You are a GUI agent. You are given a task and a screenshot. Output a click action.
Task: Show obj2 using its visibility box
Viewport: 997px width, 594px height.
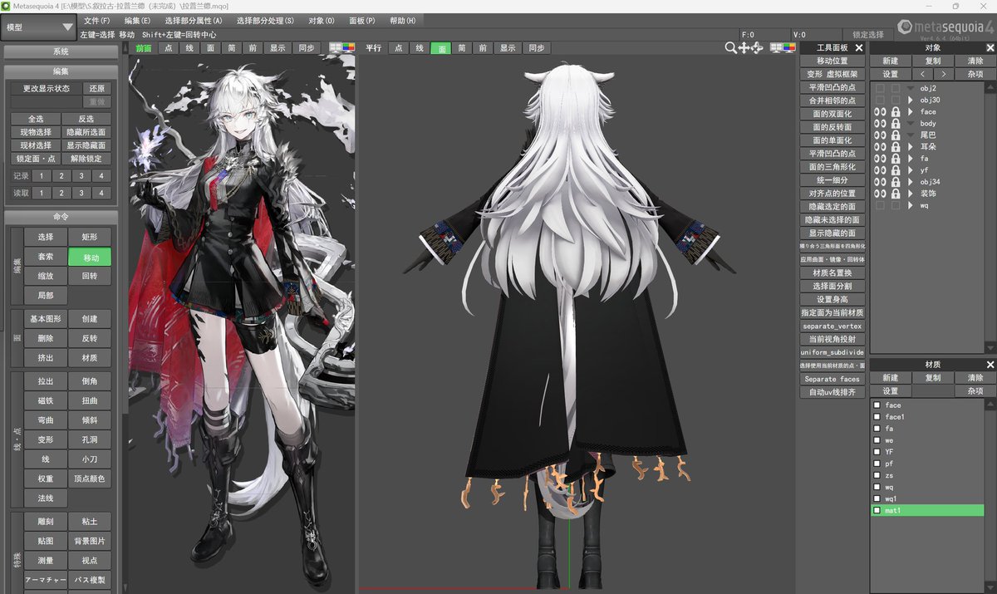click(880, 88)
